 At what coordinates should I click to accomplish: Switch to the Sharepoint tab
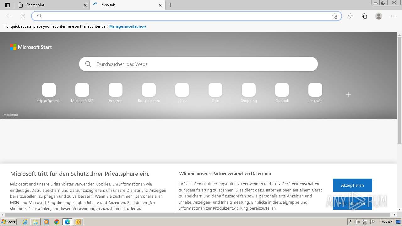click(x=52, y=5)
